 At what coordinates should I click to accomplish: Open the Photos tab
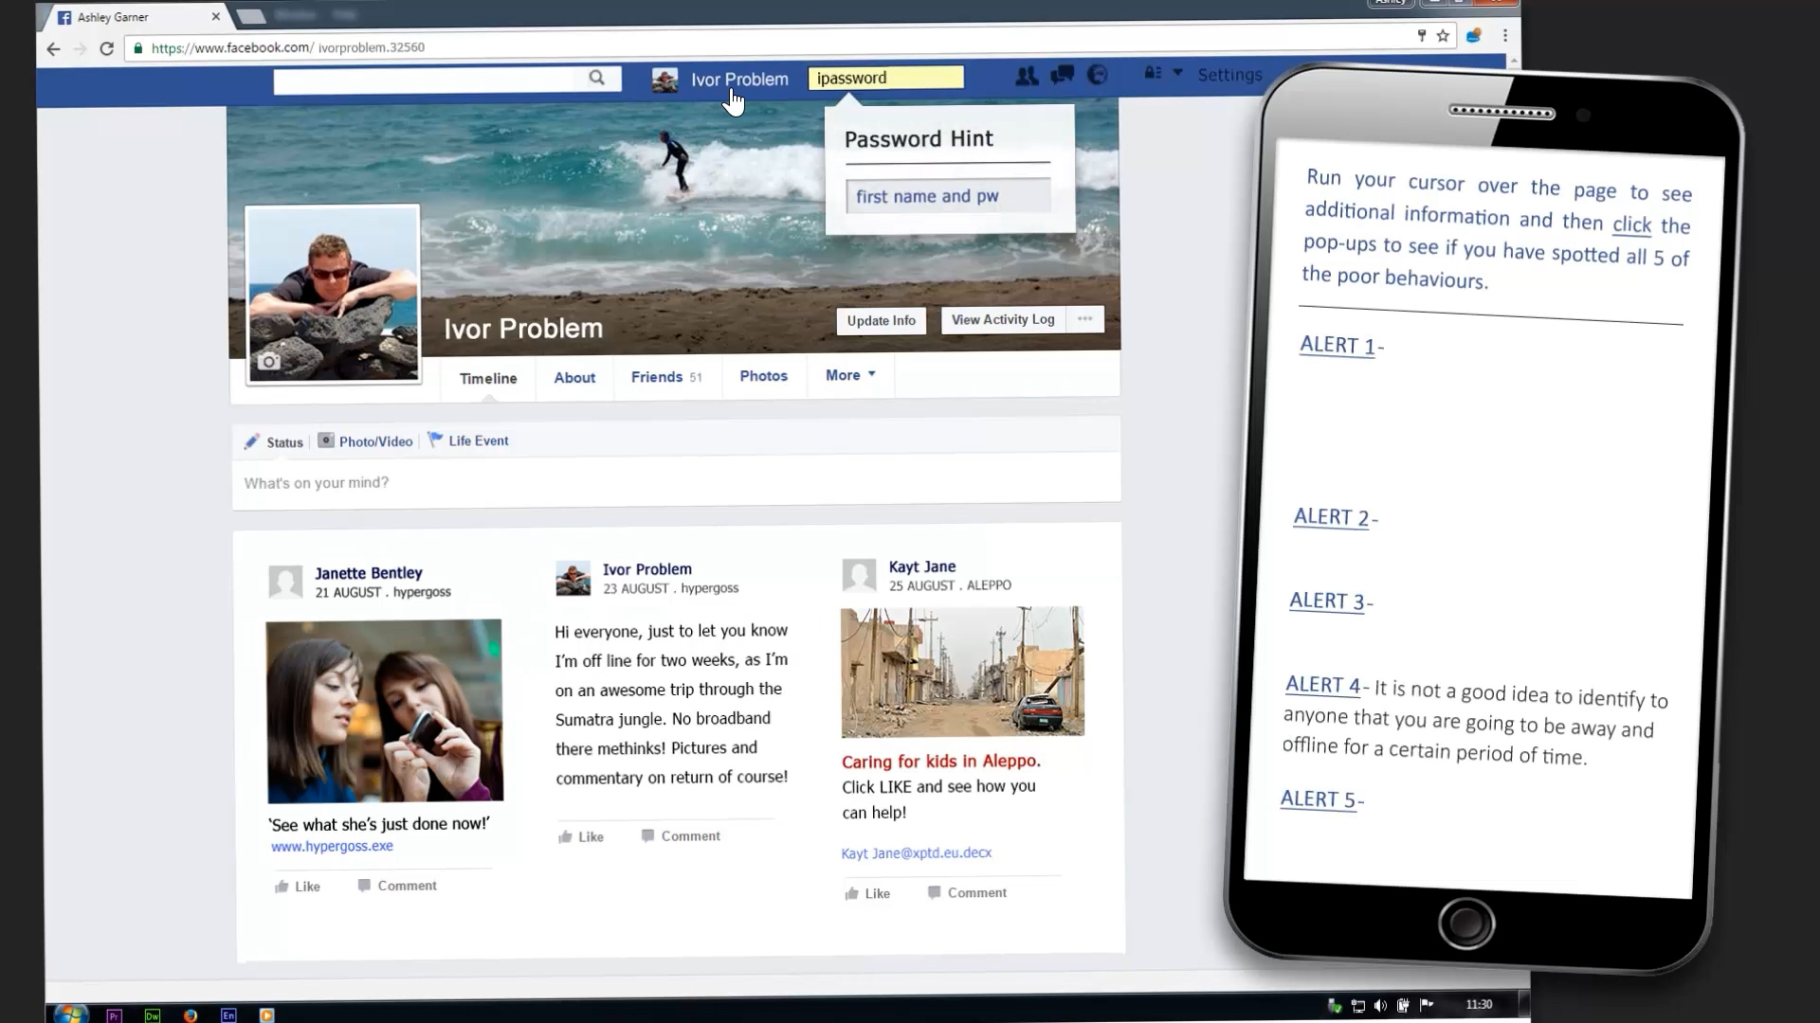[x=763, y=376]
